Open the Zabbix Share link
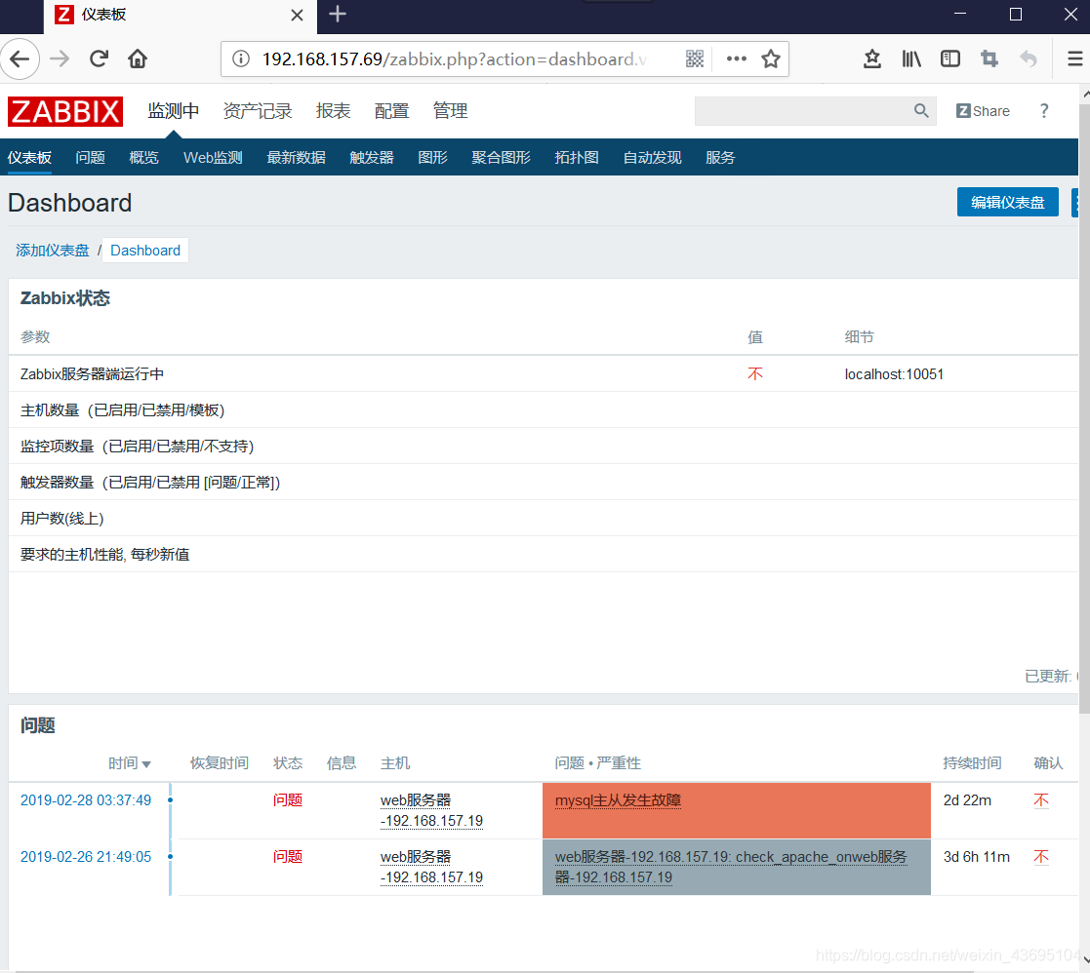Viewport: 1090px width, 973px height. [983, 111]
